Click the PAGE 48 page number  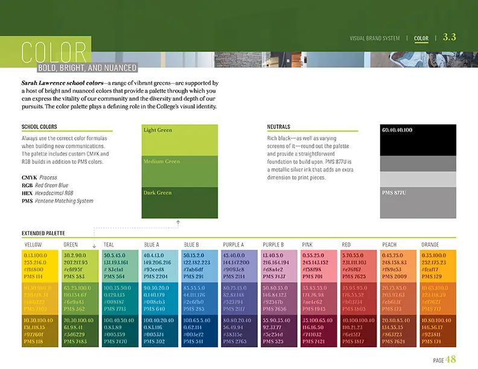point(444,359)
